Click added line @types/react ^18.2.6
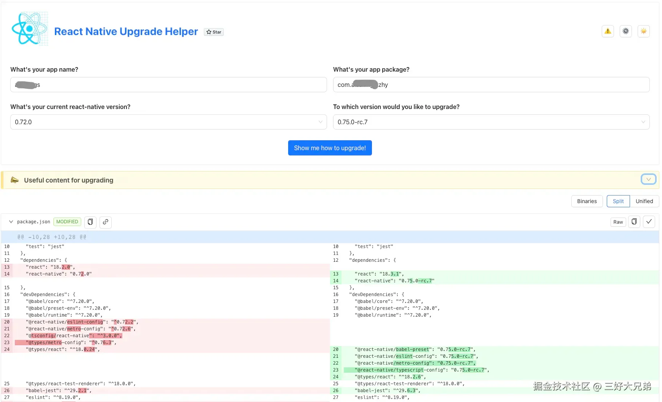Screen dimensions: 662x402 (494, 377)
